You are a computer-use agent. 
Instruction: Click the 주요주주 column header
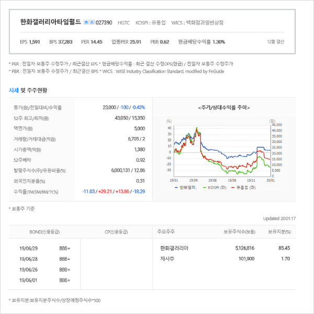tap(166, 232)
